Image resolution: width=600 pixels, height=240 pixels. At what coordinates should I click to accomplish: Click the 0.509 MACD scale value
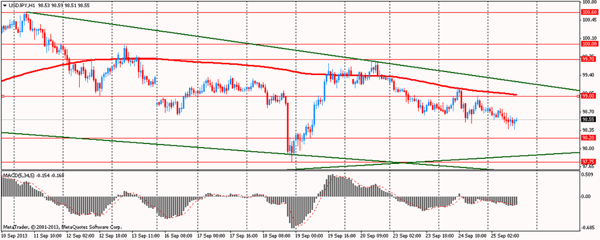coord(587,175)
